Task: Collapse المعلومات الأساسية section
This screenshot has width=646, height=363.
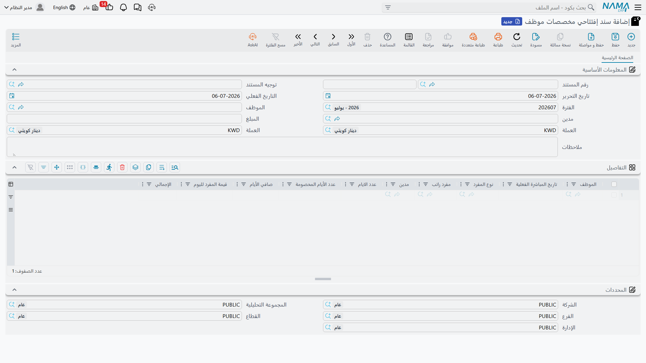Action: tap(14, 70)
